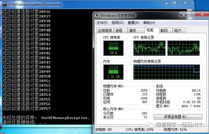Click the 内存 1.31 GB gauge
209x134 pixels.
(x=113, y=72)
